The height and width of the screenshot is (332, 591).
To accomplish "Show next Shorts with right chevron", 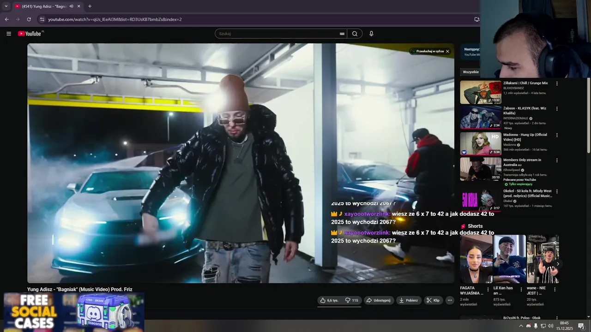I will pos(558,264).
